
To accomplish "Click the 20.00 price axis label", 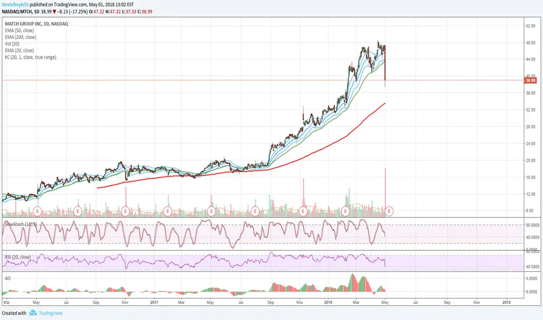I will click(531, 161).
